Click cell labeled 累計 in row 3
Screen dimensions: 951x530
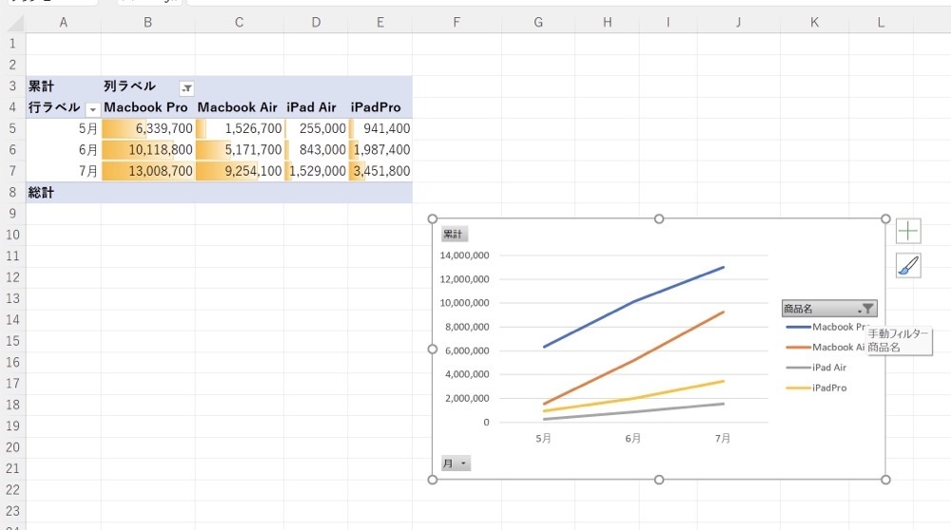tap(63, 86)
